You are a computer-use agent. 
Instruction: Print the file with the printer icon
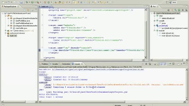coord(22,2)
